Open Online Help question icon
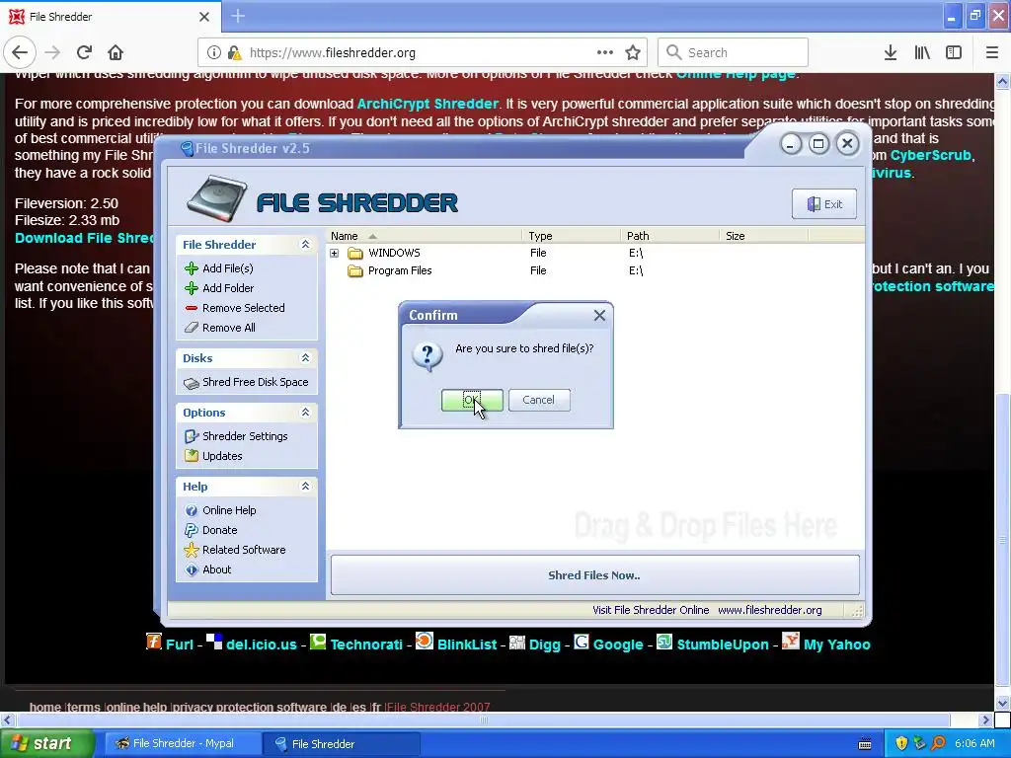Screen dimensions: 1011x758 pyautogui.click(x=192, y=510)
